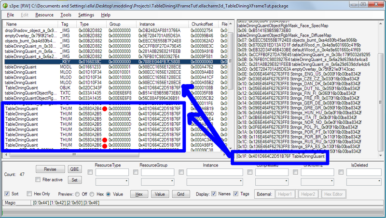Viewport: 386px width, 218px height.
Task: Click the ResourceType filter text field
Action: (x=112, y=172)
